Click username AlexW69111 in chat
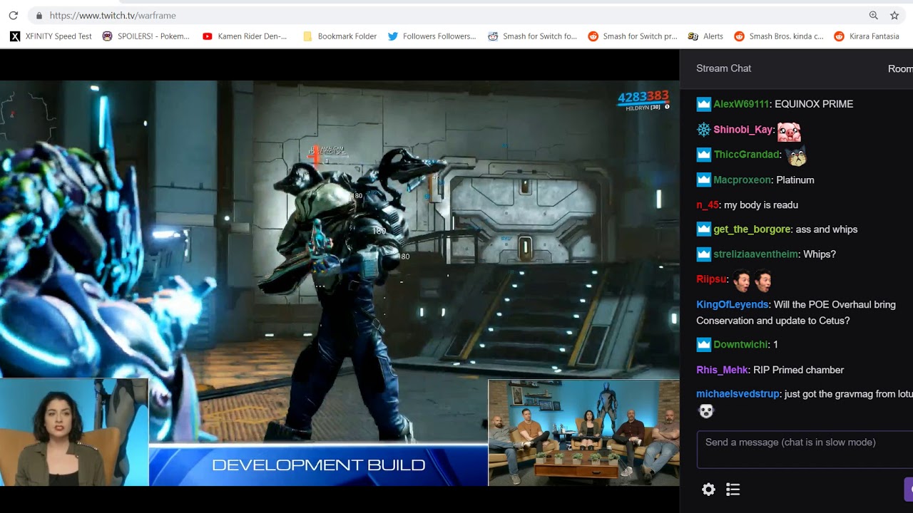The height and width of the screenshot is (513, 913). point(741,104)
